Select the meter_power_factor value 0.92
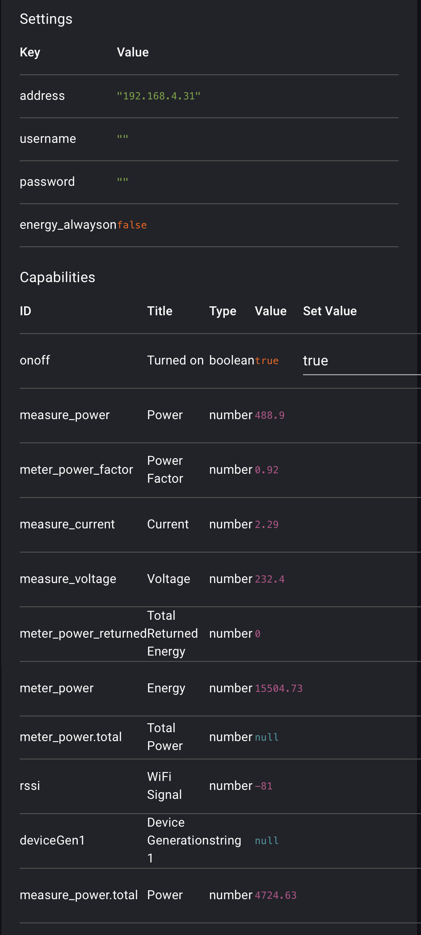The height and width of the screenshot is (935, 421). [x=266, y=470]
